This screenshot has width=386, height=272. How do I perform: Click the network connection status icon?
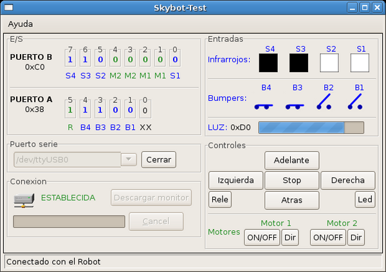[x=24, y=198]
